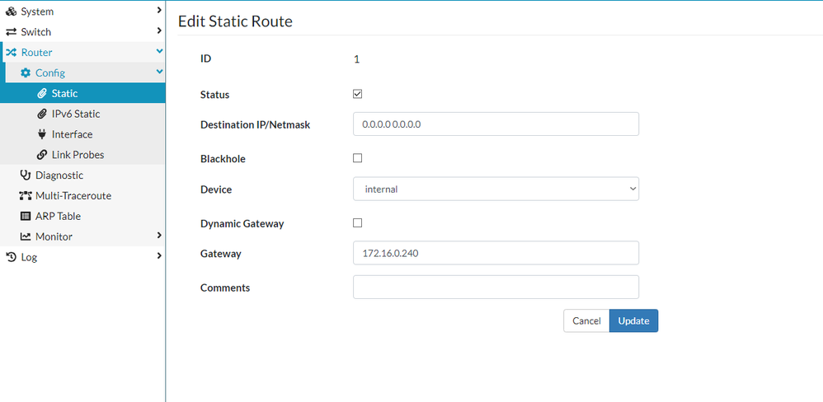The image size is (823, 402).
Task: Click the Link Probes chain icon
Action: 43,155
